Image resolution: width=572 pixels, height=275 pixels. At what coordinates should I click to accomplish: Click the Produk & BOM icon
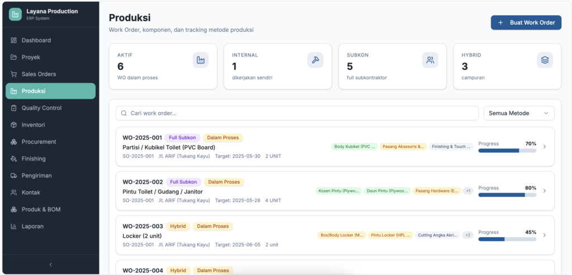[x=14, y=209]
